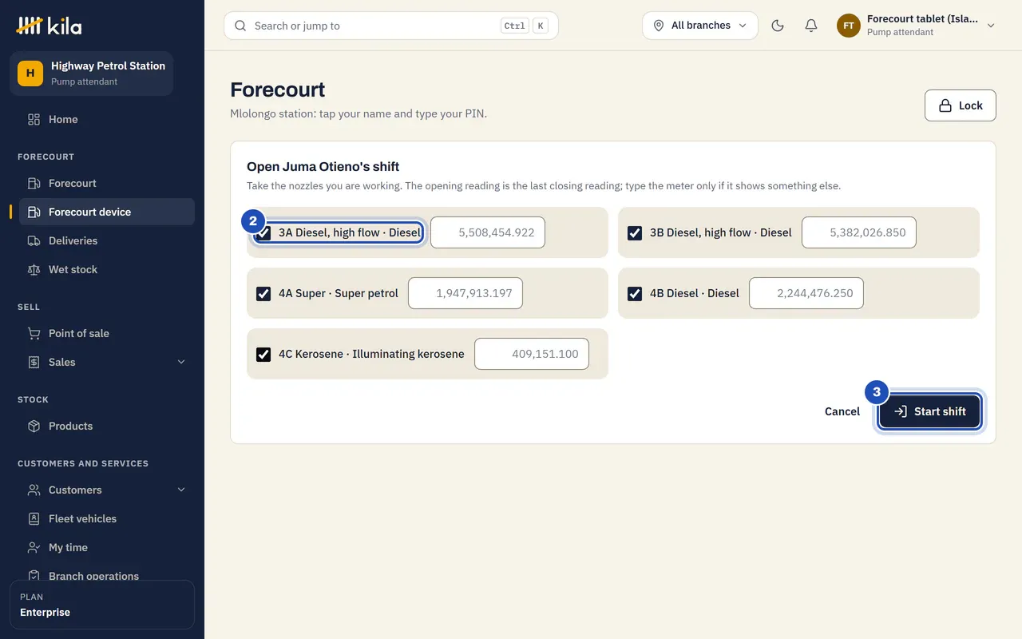Click Wet stock scale icon
The image size is (1022, 639).
34,269
